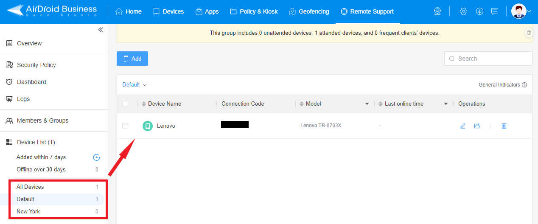Click General Indicators help link

coord(503,85)
